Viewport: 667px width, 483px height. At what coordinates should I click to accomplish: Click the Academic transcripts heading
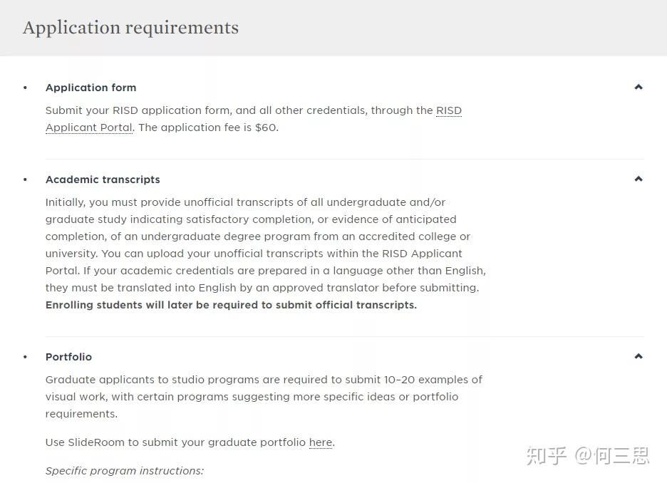pos(103,180)
